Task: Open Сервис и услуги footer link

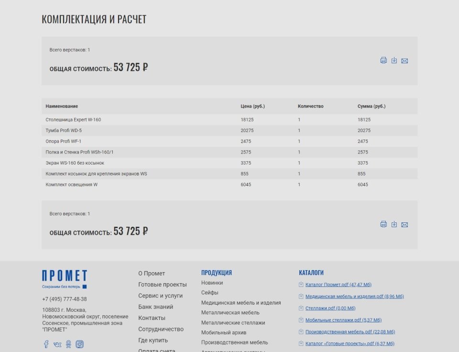Action: (x=161, y=296)
